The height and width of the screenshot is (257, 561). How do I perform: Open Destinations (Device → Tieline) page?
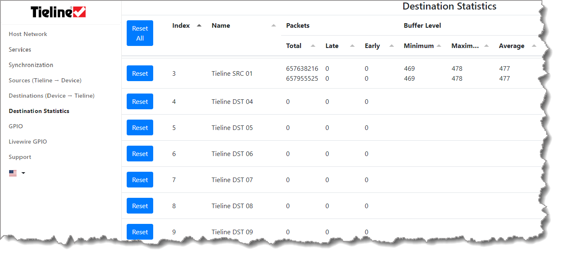[x=51, y=96]
